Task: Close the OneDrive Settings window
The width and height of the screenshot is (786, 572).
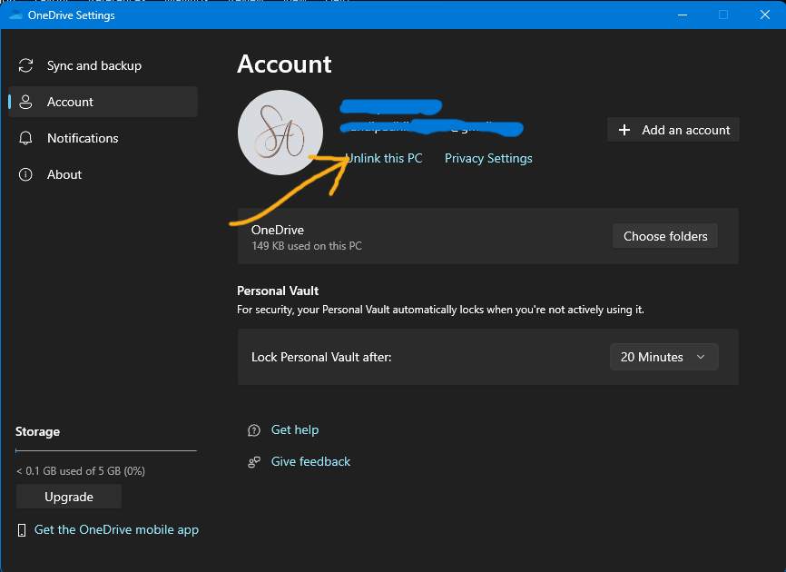Action: tap(765, 15)
